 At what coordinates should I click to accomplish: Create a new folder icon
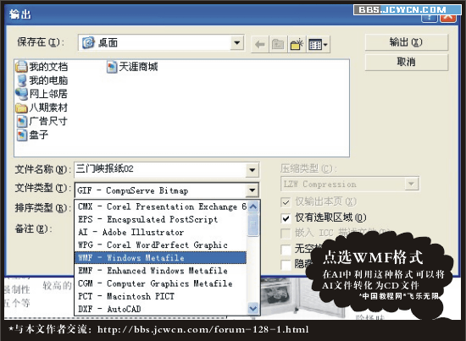click(x=297, y=45)
